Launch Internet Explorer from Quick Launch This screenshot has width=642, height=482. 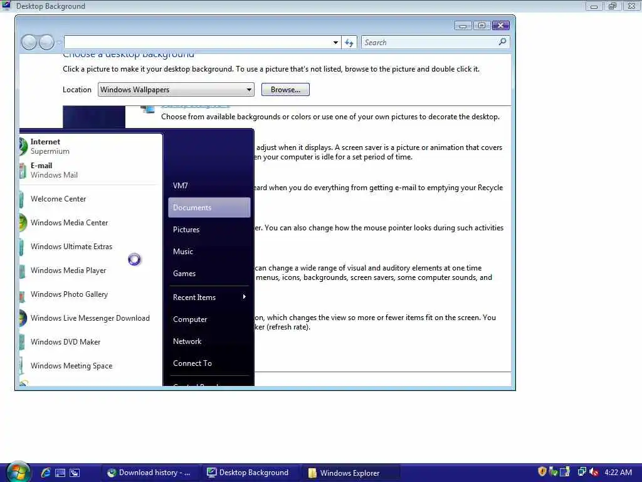[x=46, y=473]
